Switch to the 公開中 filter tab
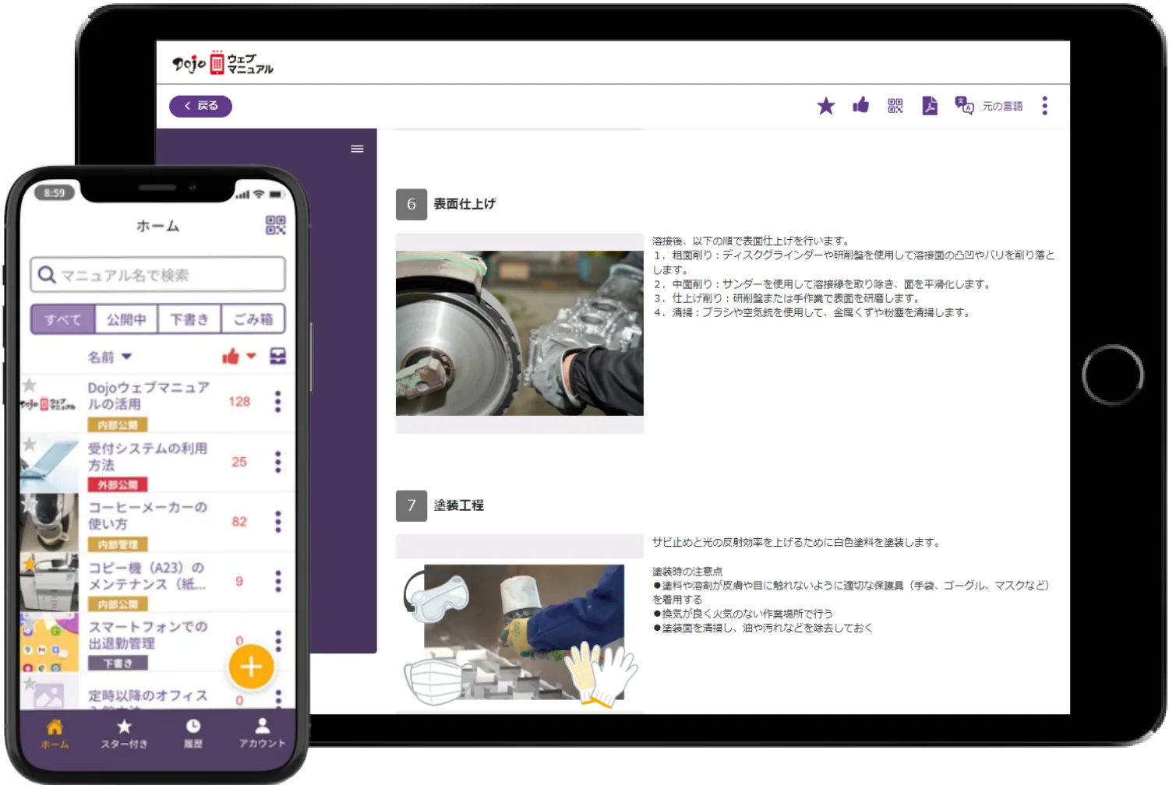 click(126, 319)
